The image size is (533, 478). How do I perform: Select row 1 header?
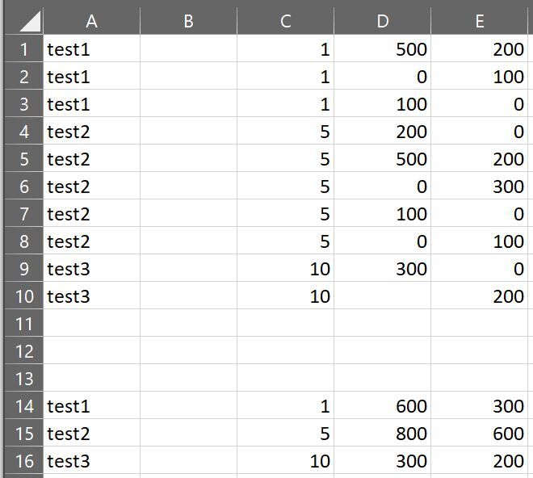coord(23,48)
